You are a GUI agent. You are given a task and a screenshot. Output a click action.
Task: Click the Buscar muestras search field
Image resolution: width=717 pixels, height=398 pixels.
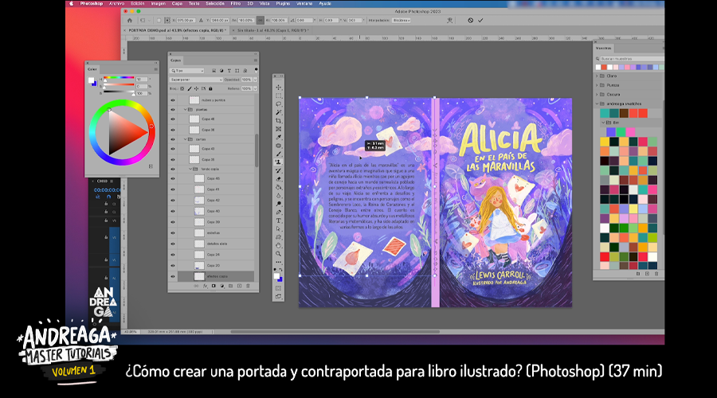629,58
